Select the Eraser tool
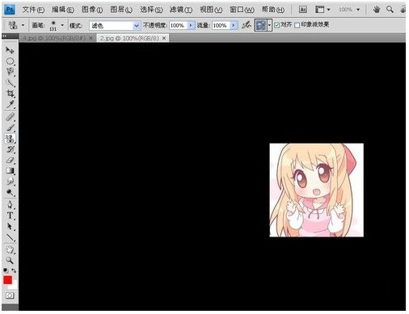Screen dimensions: 409x314 click(10, 160)
